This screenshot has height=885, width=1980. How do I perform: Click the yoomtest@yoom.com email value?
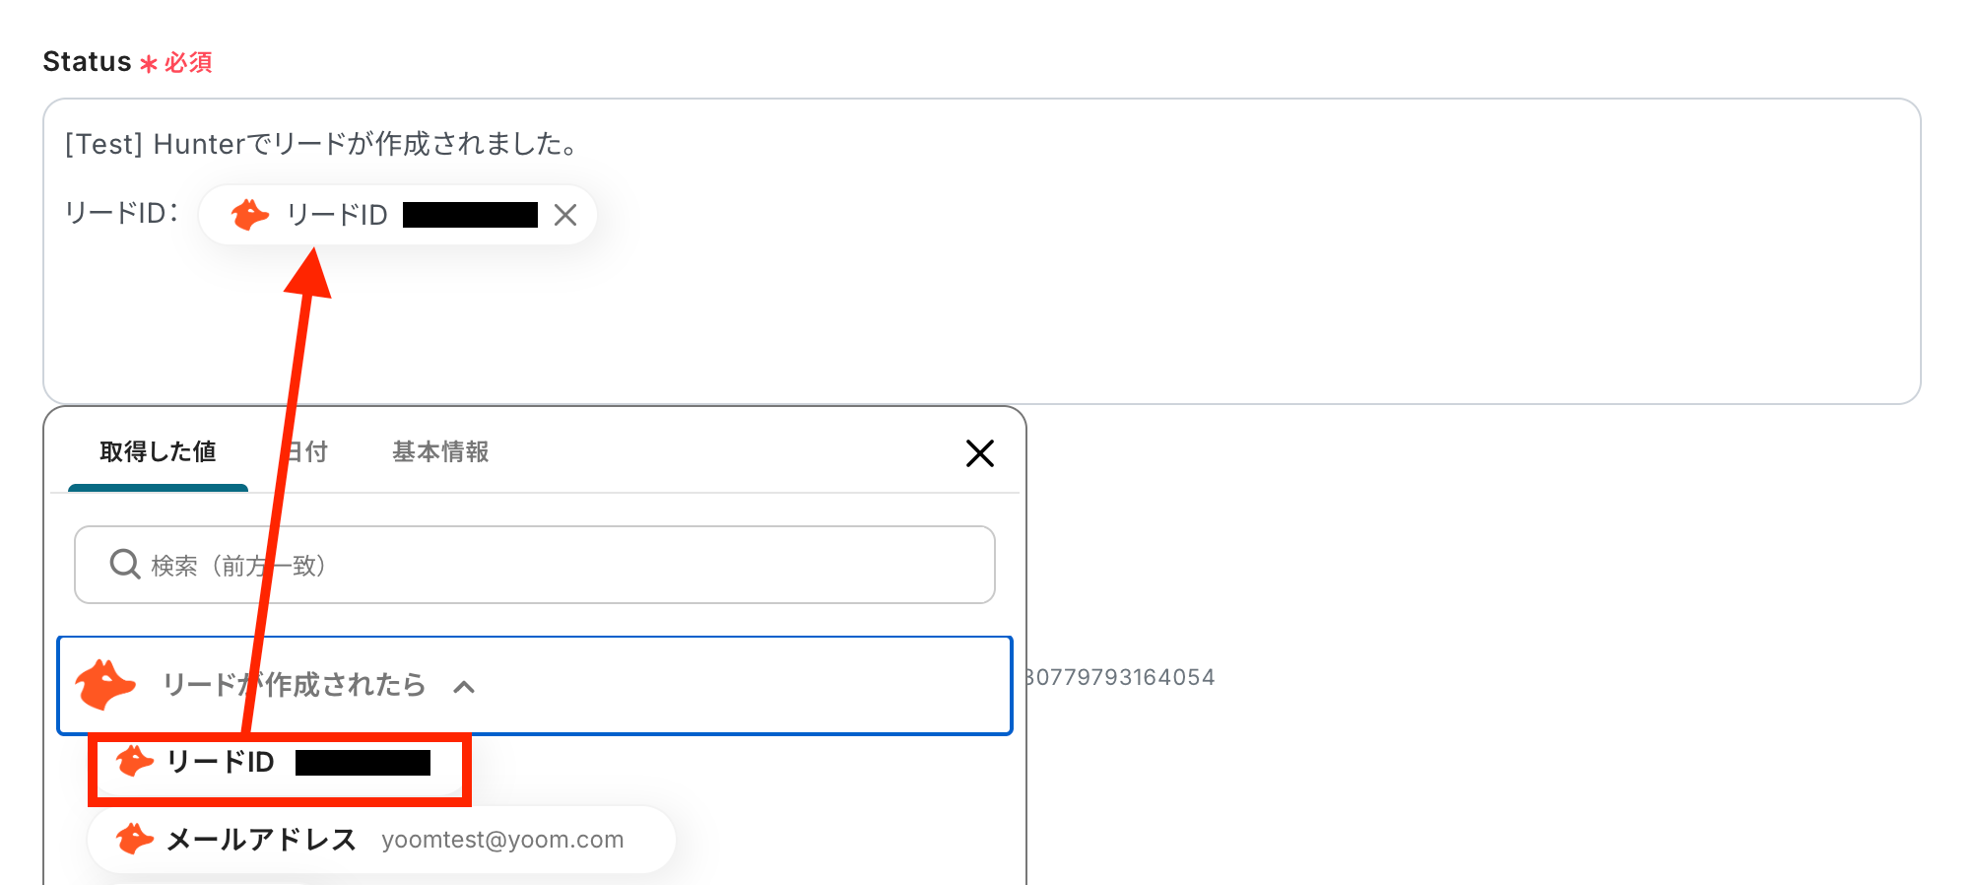pyautogui.click(x=502, y=840)
